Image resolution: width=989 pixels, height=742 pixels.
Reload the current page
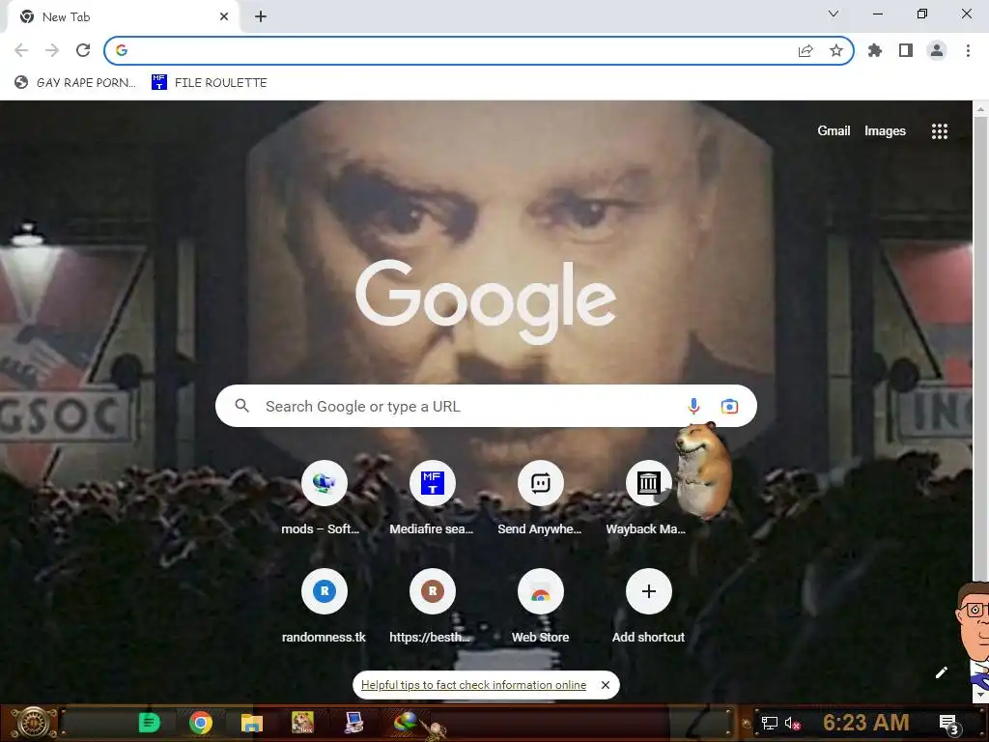[83, 50]
